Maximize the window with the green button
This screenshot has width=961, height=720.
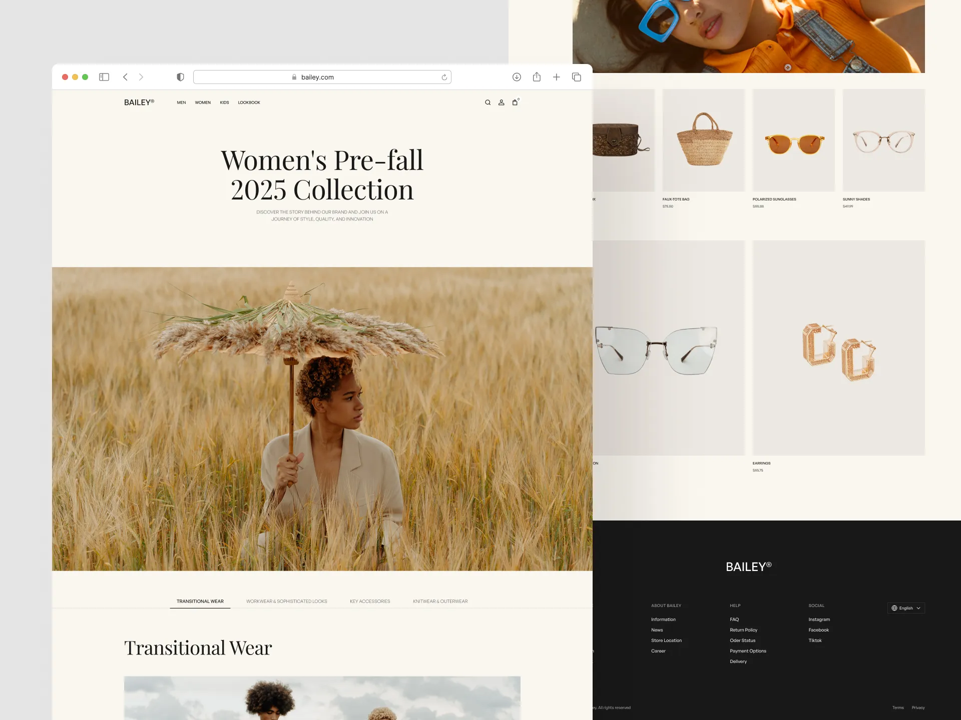(x=85, y=77)
